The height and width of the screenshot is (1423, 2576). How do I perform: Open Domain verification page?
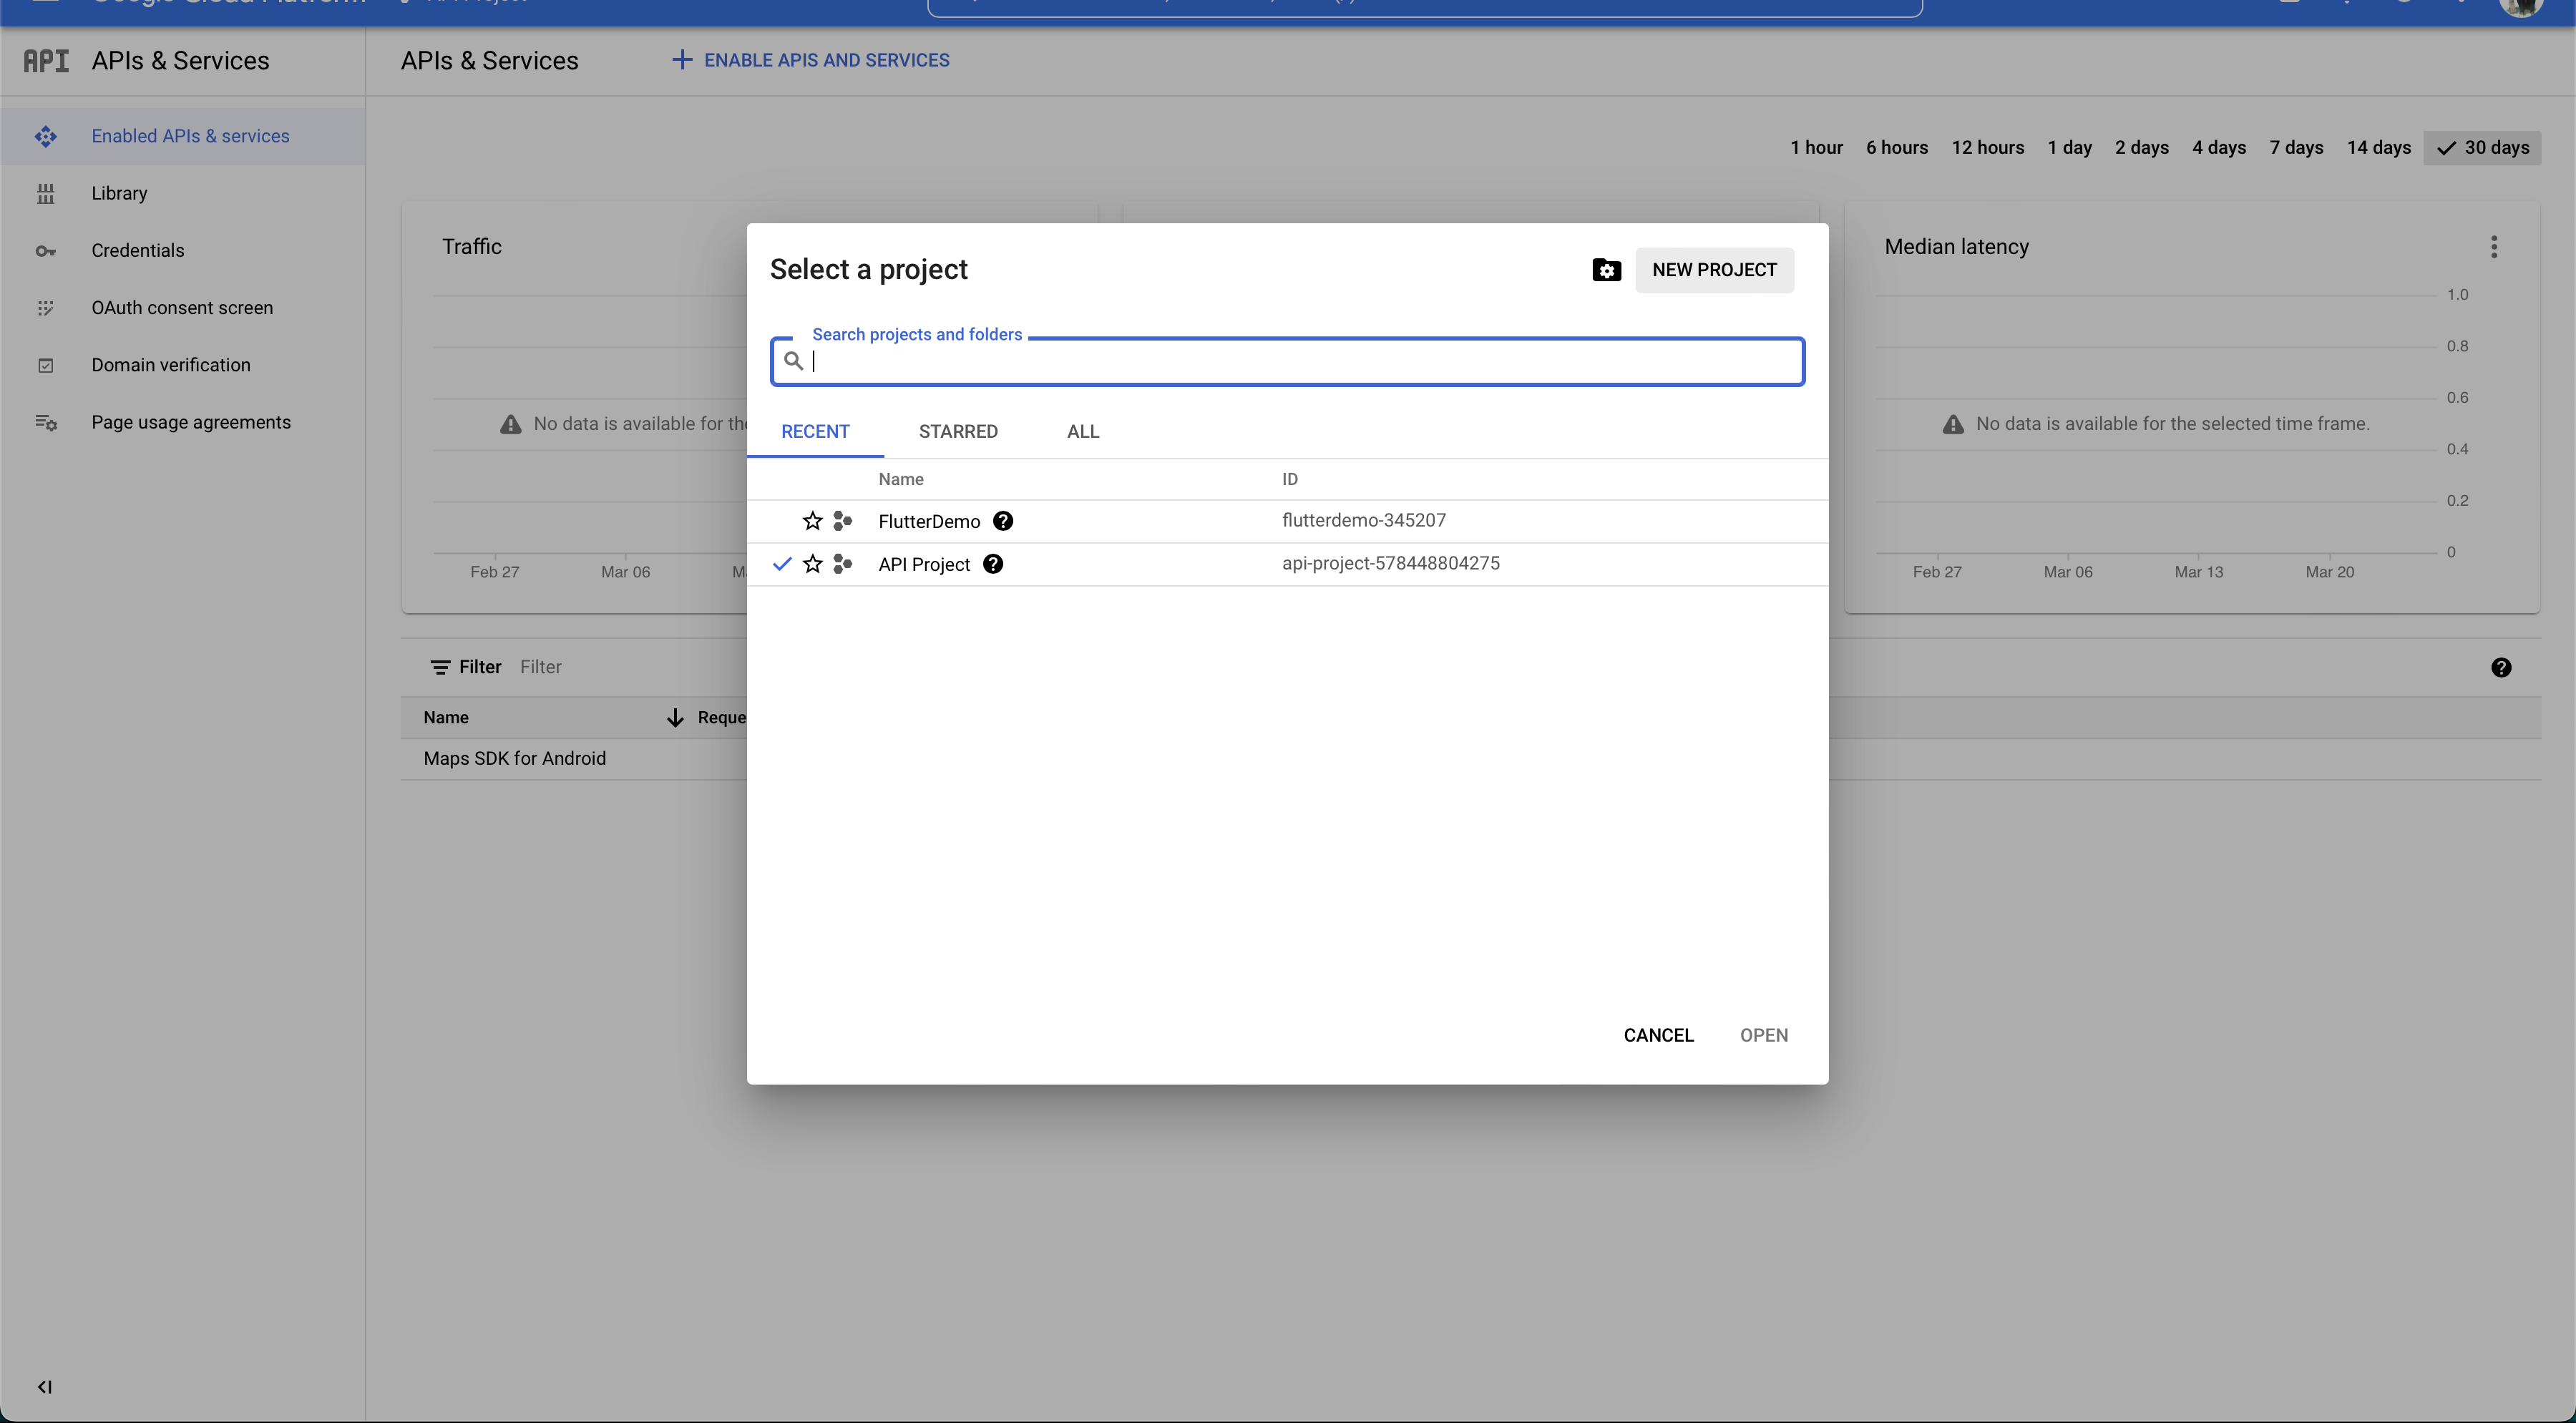pyautogui.click(x=171, y=365)
